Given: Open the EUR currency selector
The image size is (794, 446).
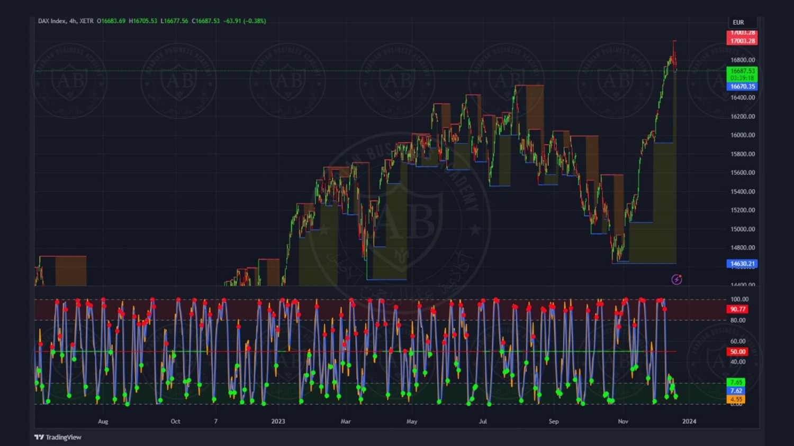Looking at the screenshot, I should point(742,22).
